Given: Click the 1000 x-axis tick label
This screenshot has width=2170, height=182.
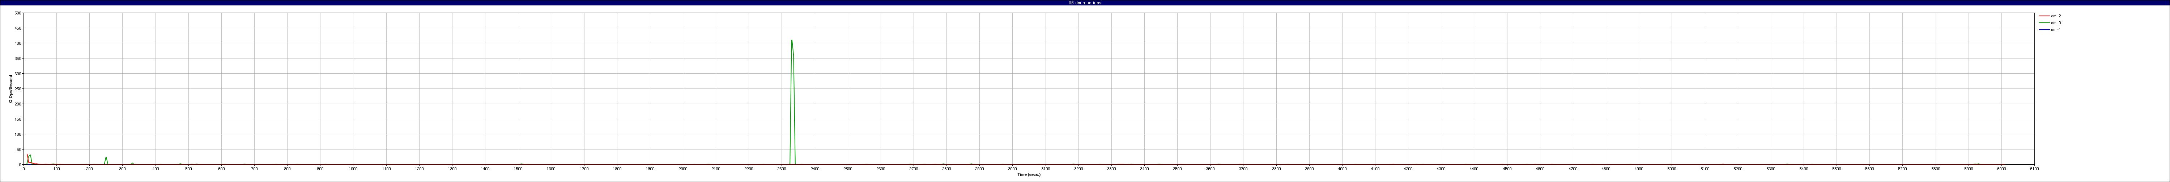Looking at the screenshot, I should (353, 169).
